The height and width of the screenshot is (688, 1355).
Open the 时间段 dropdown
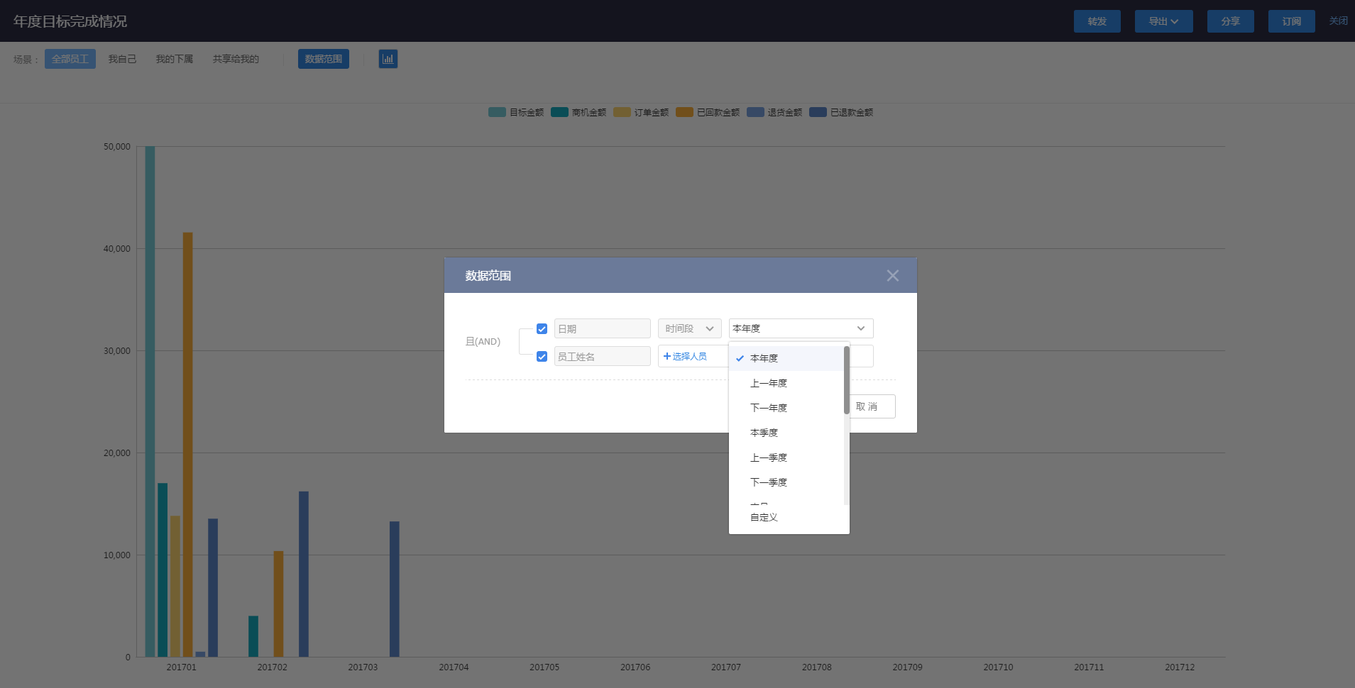(x=689, y=328)
